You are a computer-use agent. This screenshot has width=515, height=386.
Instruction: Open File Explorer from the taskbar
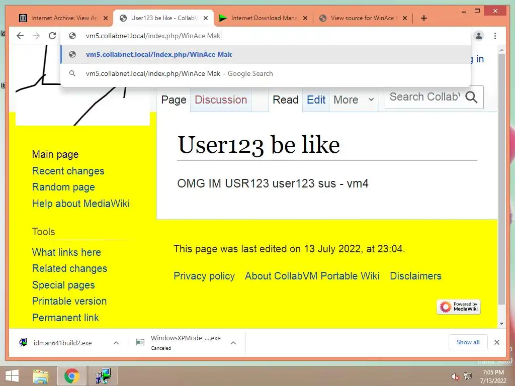tap(41, 376)
